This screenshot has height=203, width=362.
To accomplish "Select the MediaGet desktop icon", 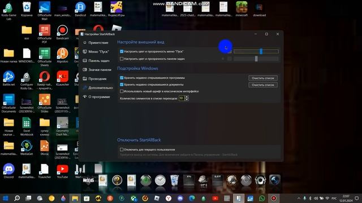I will click(27, 148).
